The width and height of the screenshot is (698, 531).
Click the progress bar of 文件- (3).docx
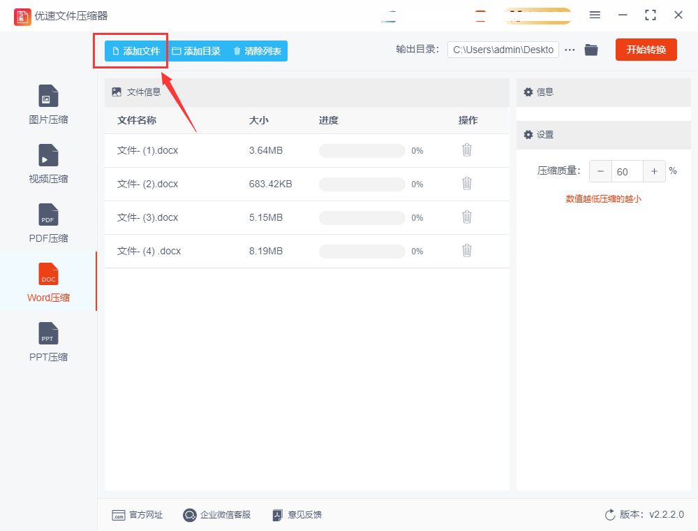coord(362,217)
